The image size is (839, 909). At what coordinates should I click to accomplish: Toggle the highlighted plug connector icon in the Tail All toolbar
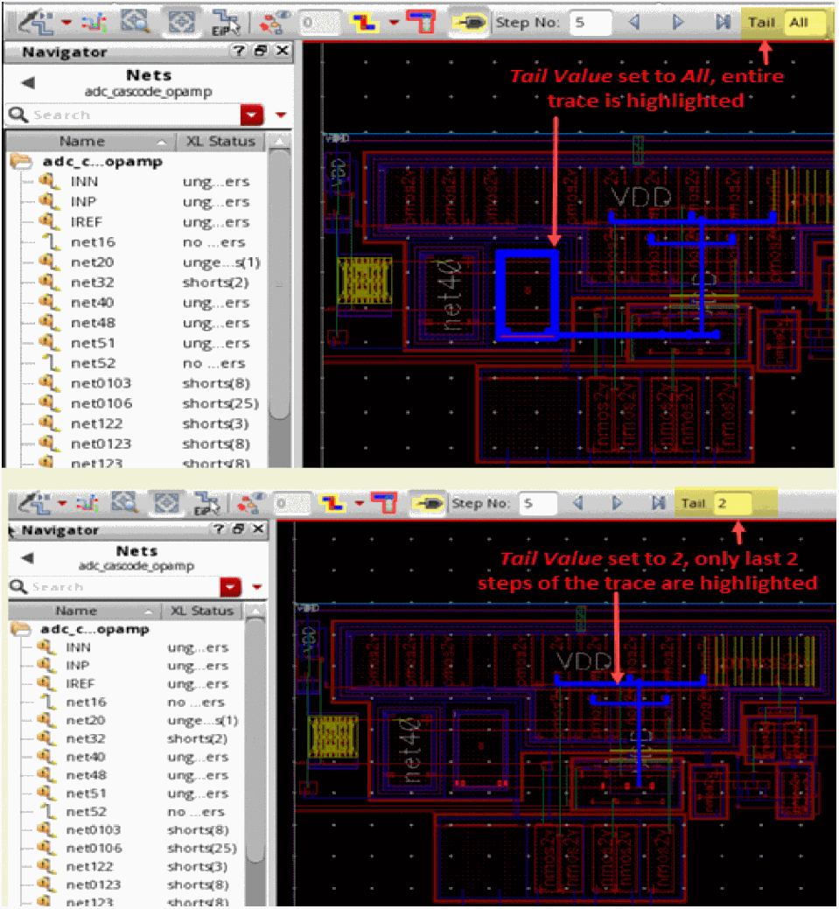(x=469, y=23)
